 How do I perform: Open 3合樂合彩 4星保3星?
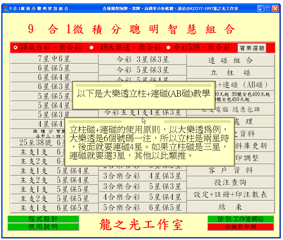[x=142, y=176]
